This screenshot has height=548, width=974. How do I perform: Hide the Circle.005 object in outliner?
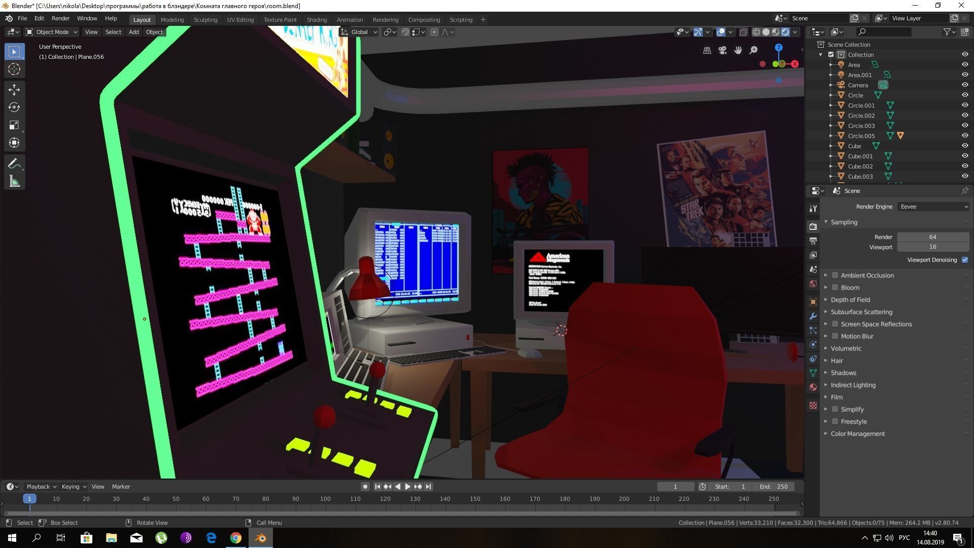click(965, 135)
